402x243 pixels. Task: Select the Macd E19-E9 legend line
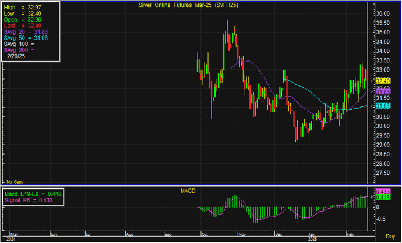click(33, 193)
